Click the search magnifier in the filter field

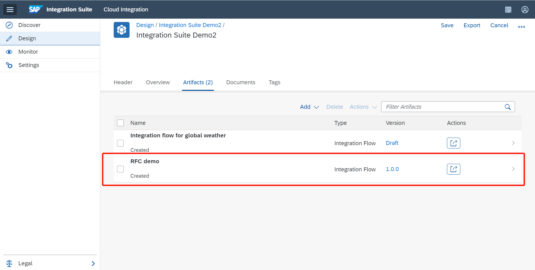[x=508, y=107]
